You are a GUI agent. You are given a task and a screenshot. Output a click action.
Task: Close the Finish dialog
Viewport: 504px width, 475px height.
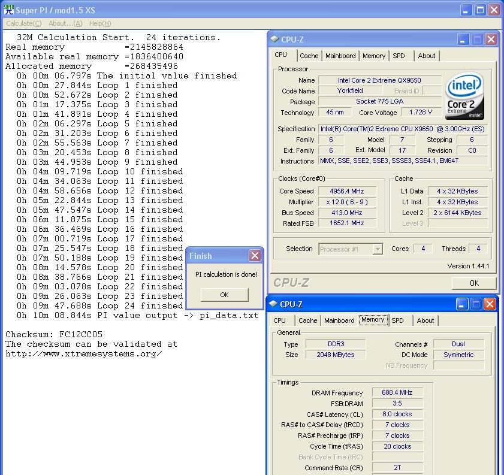255,256
